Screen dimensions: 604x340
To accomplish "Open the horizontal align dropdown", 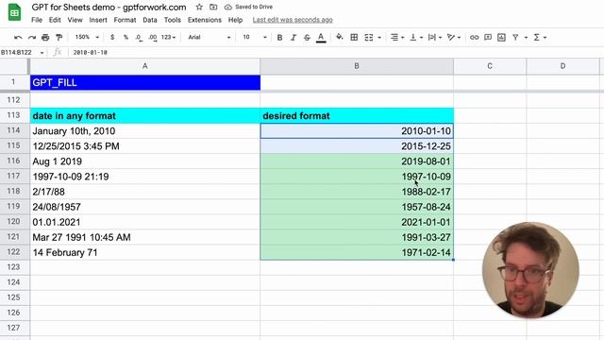I will pos(397,38).
